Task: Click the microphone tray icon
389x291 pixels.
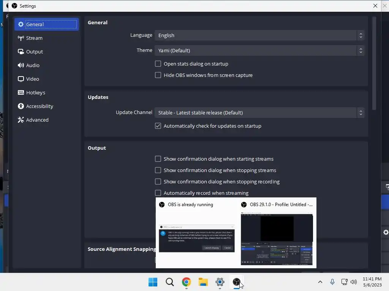Action: pos(332,282)
